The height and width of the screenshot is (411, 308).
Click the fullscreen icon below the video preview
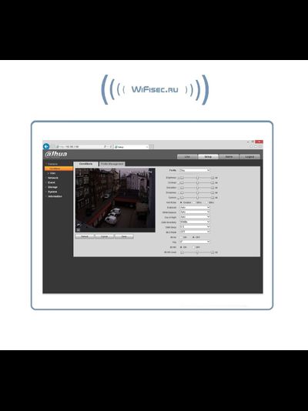click(x=78, y=230)
